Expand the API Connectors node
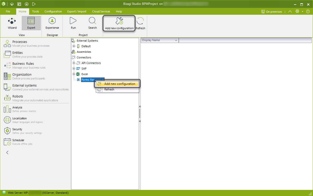This screenshot has width=313, height=196. point(74,63)
